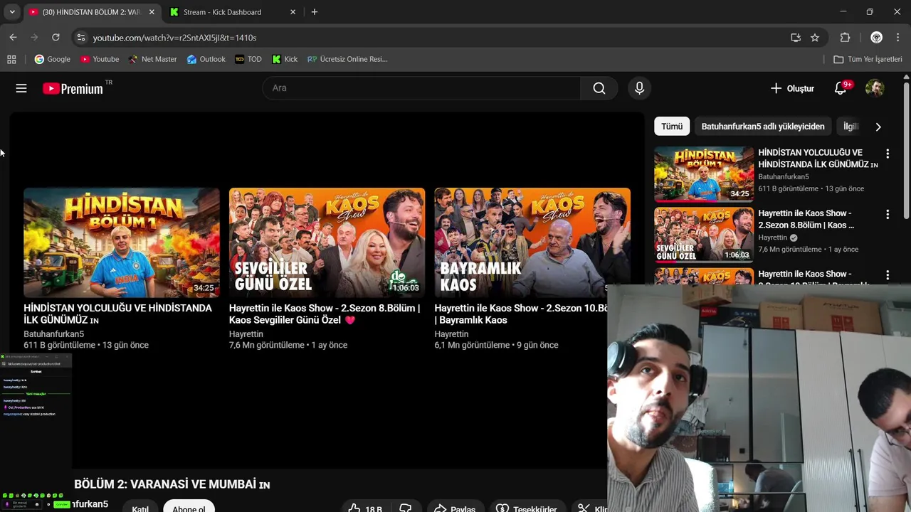The image size is (911, 512).
Task: Open the Tüm Yer İşaretleri bookmarks folder
Action: point(868,59)
